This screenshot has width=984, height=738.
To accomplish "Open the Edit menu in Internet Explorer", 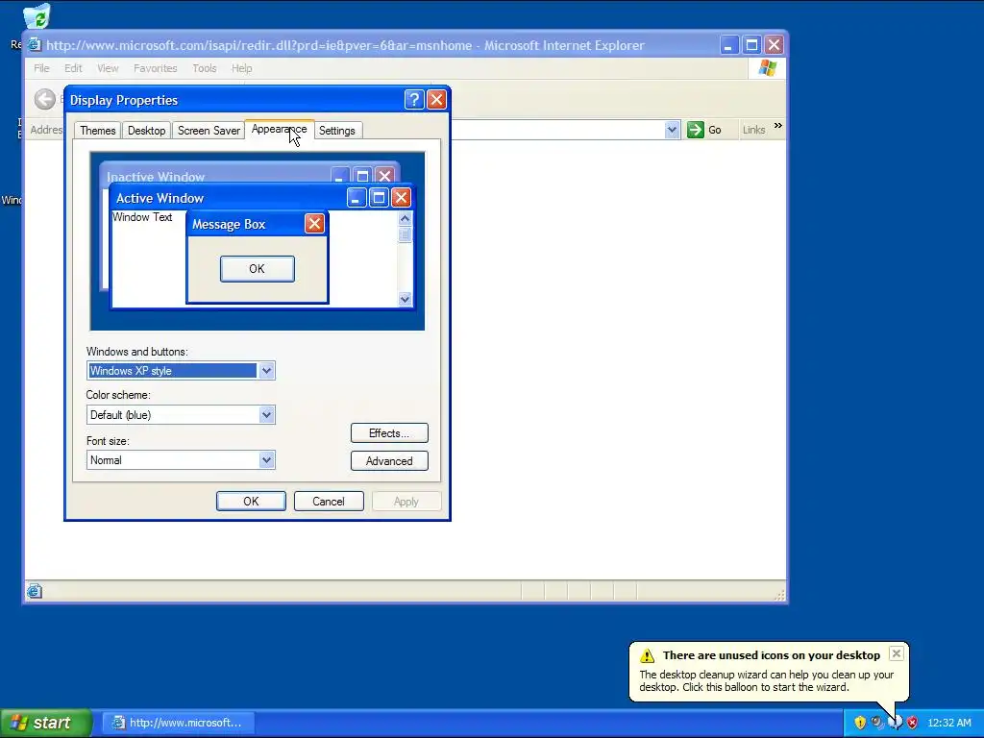I will (x=73, y=68).
